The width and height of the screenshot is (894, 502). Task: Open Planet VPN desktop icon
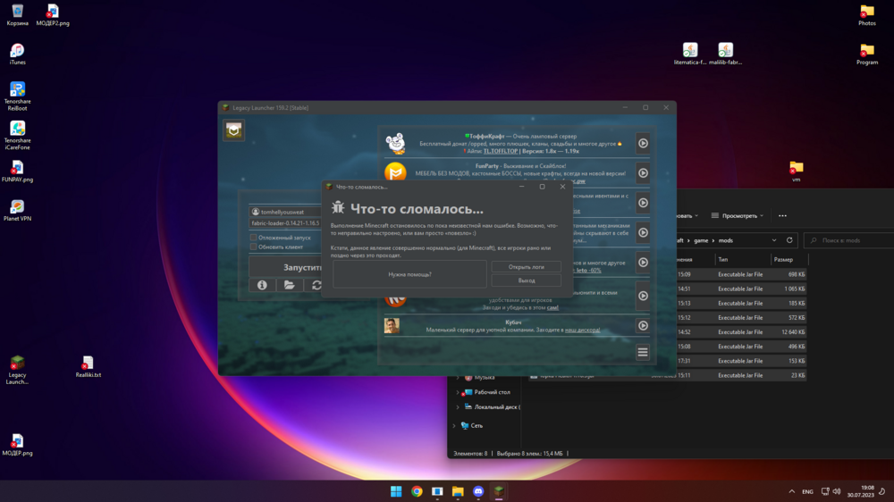coord(17,210)
